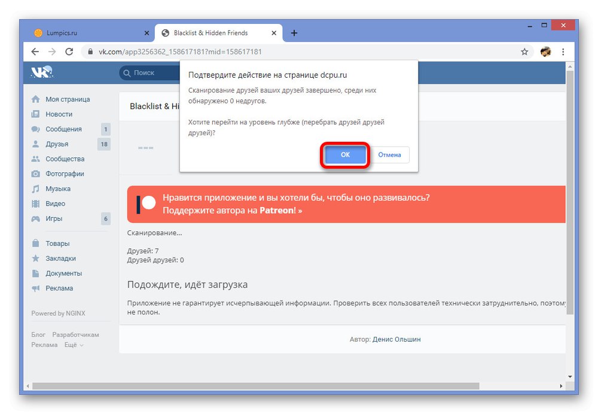Open Новости in the sidebar
598x414 pixels.
[59, 114]
